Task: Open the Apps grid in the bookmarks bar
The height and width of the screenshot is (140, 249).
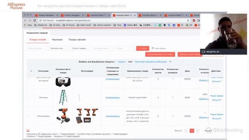Action: (28, 25)
